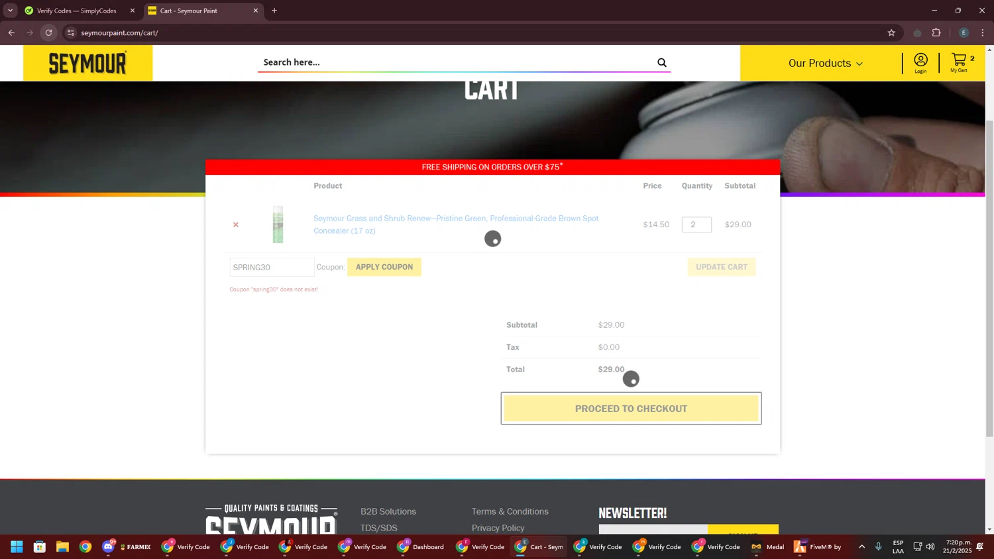Open Discord from the taskbar
Image resolution: width=994 pixels, height=559 pixels.
click(109, 546)
